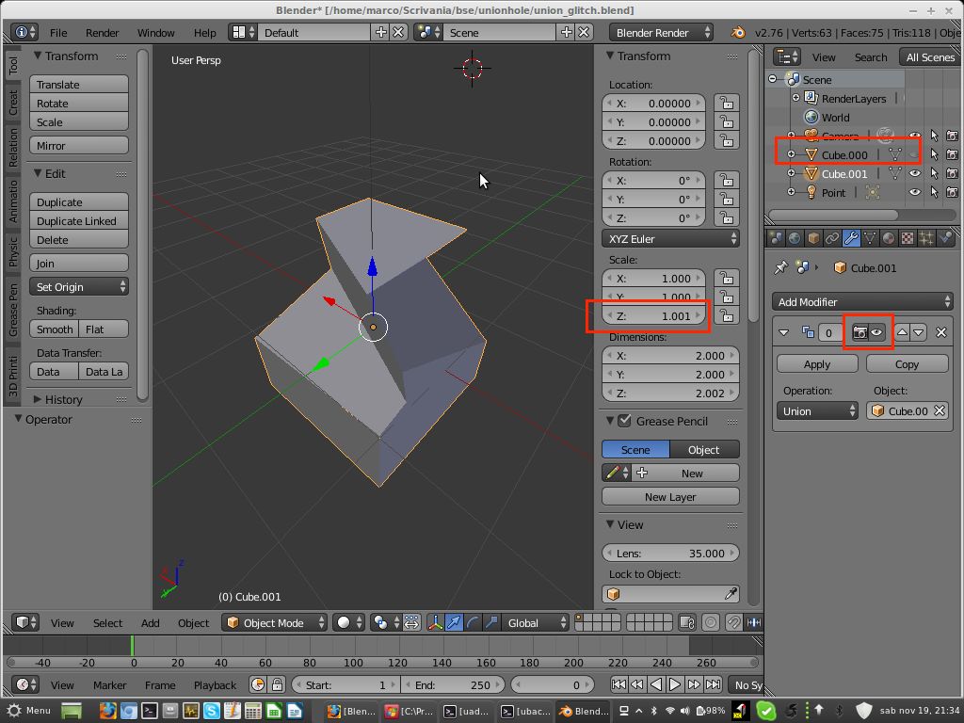Click the Translate button
Image resolution: width=964 pixels, height=723 pixels.
[x=79, y=84]
